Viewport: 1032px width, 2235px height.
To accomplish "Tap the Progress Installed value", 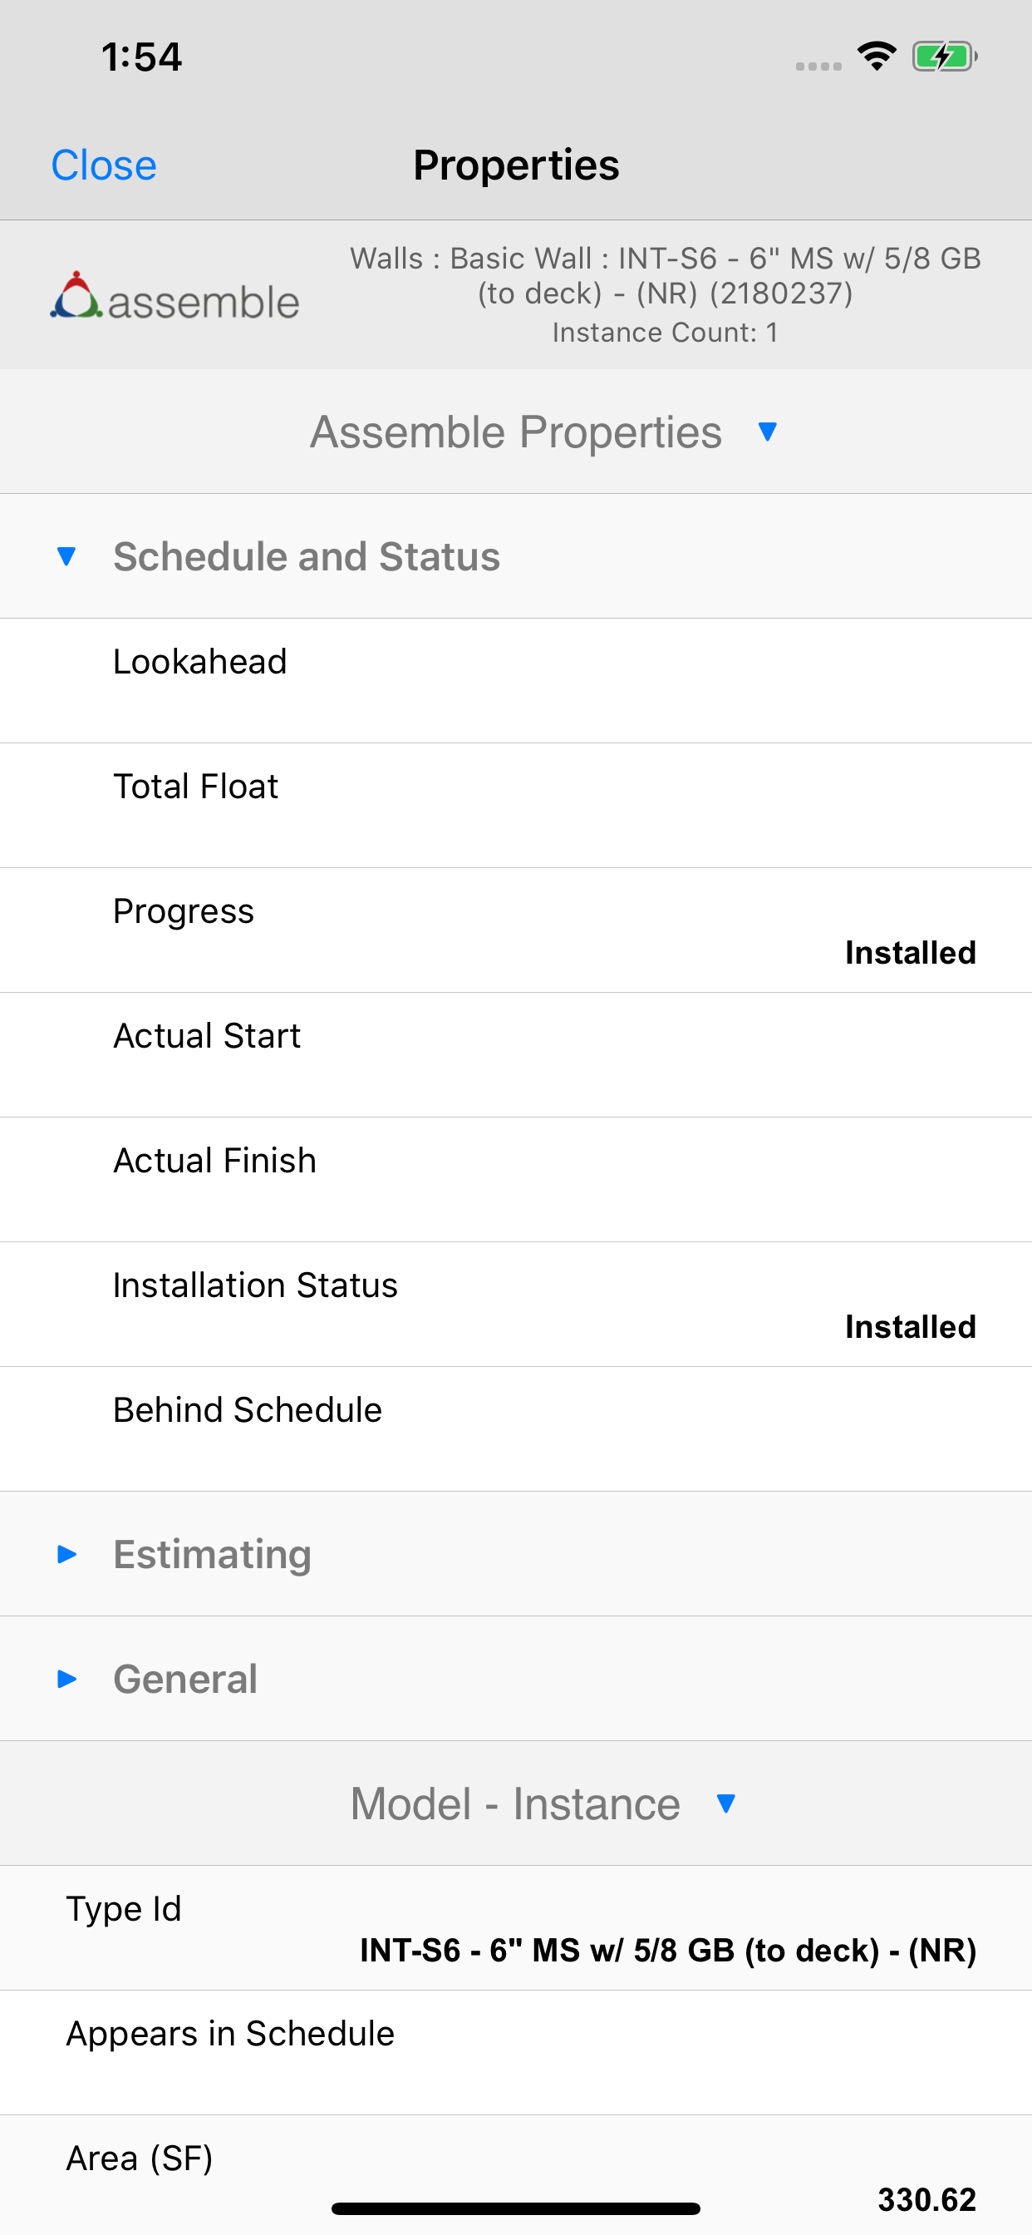I will (910, 953).
